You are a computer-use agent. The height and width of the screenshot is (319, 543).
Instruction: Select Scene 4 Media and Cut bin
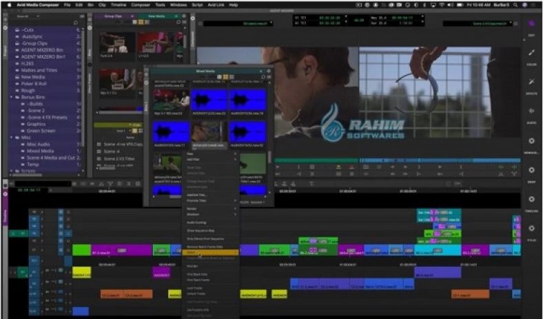50,158
